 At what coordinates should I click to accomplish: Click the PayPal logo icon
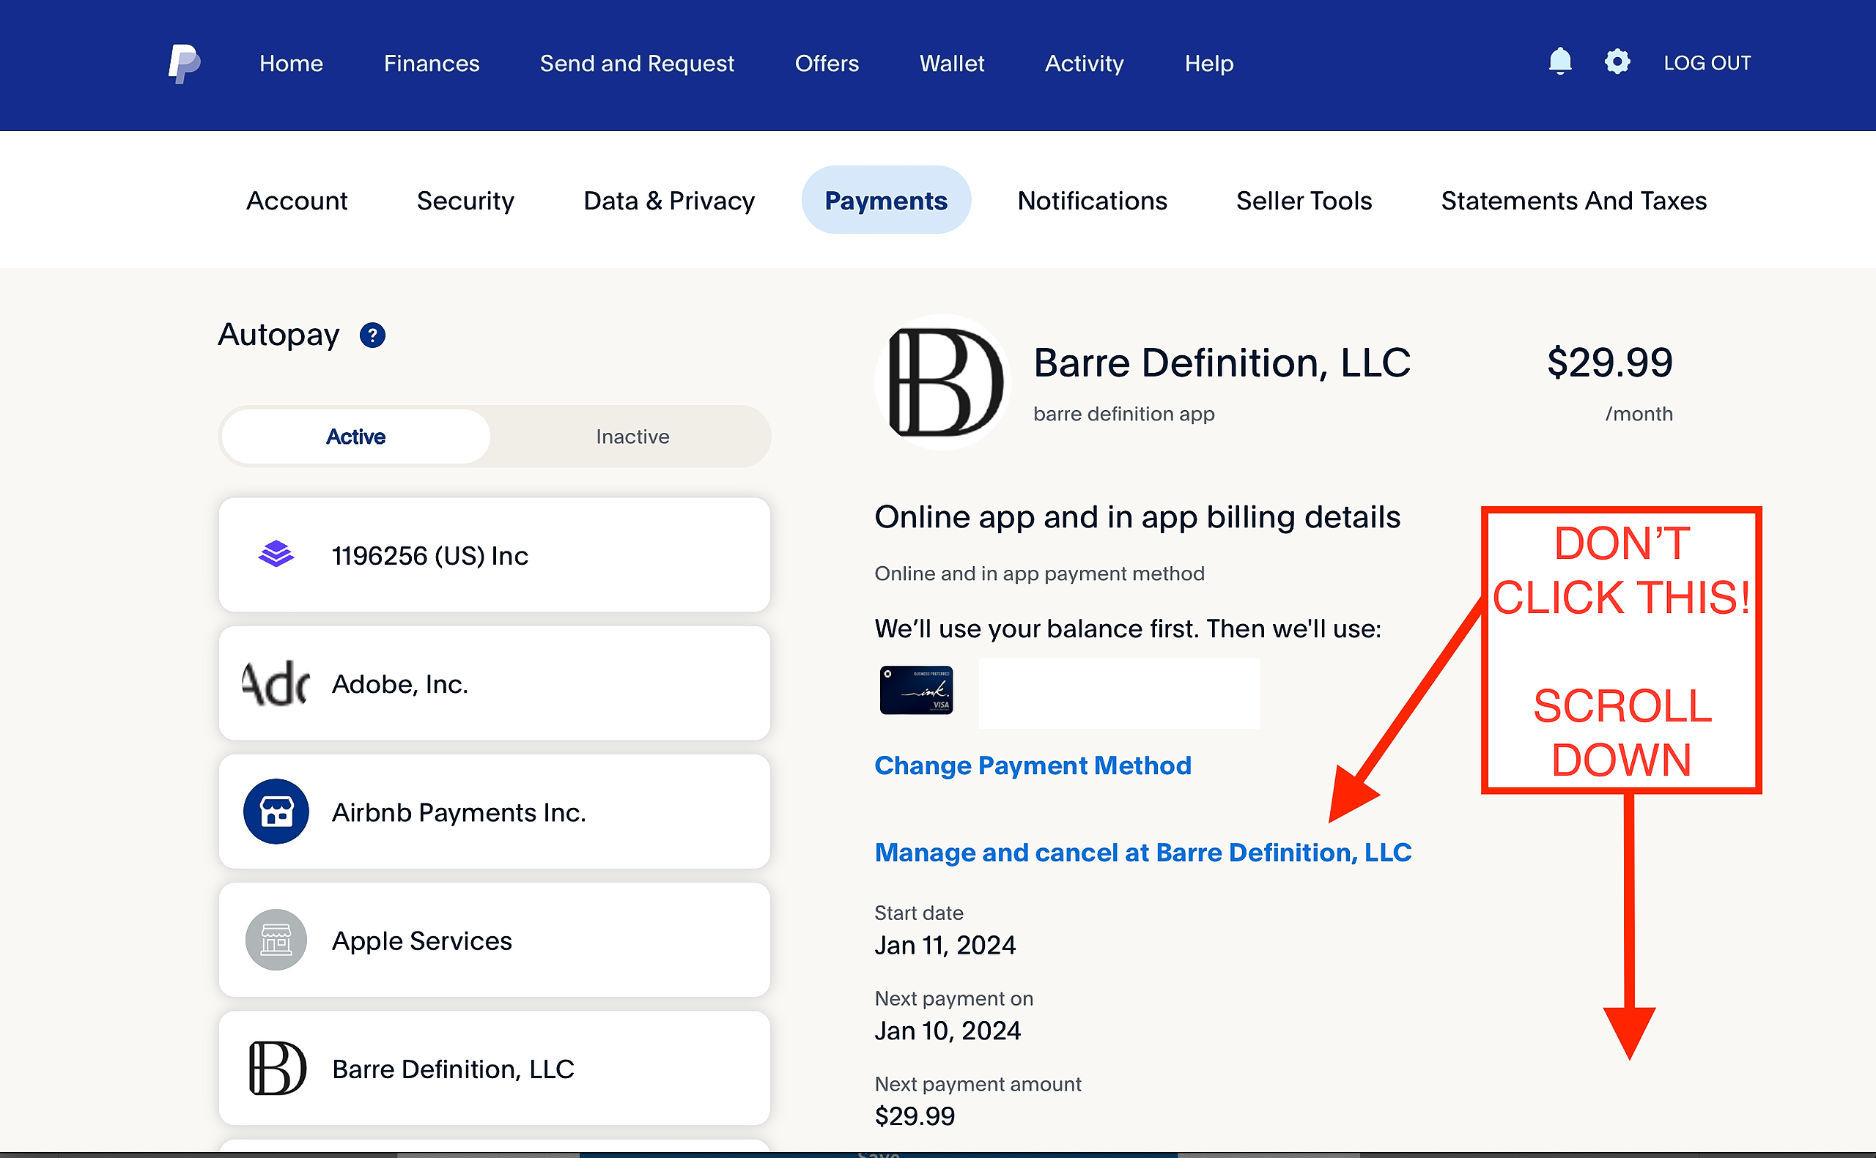[184, 64]
